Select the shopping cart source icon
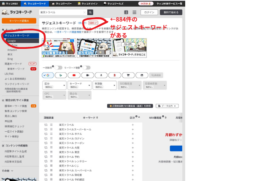 (x=128, y=75)
